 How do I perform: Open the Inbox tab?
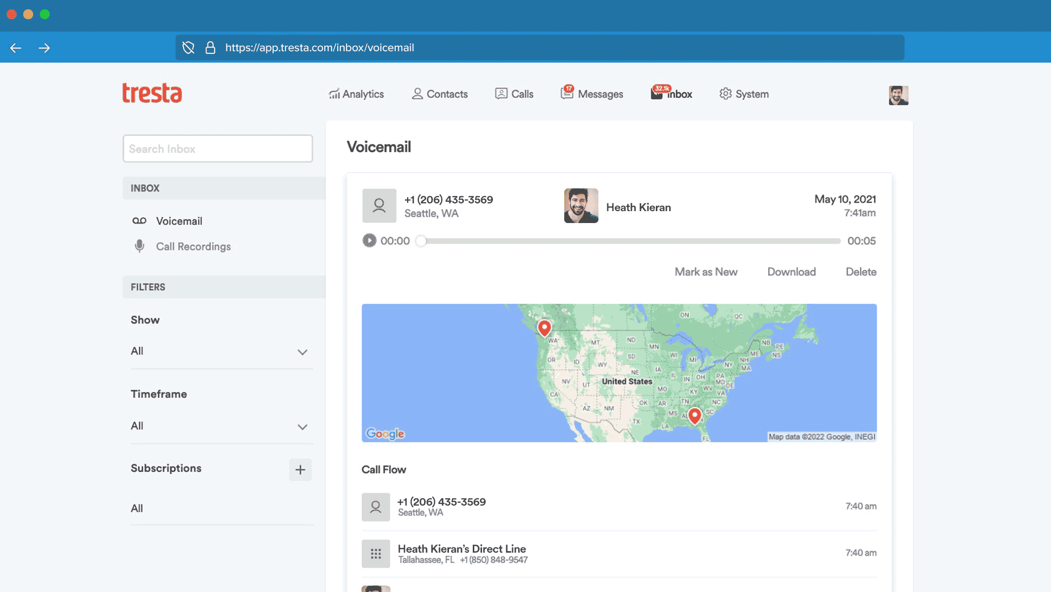click(671, 94)
